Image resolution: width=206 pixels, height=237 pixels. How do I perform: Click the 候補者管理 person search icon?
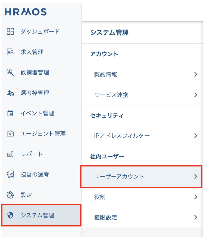coord(10,72)
